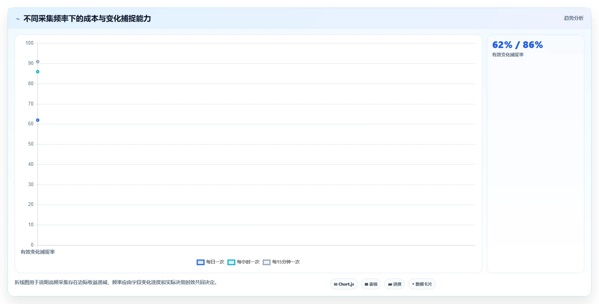Viewport: 599px width, 304px height.
Task: Select the 数据卡片 chip
Action: click(422, 284)
